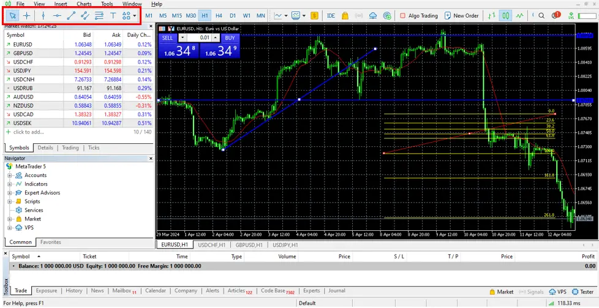Open the search magnifier icon
The height and width of the screenshot is (308, 599).
(x=541, y=16)
